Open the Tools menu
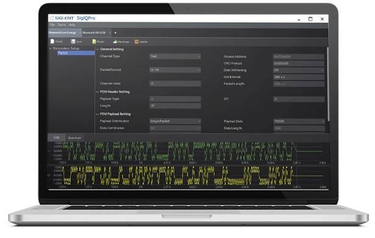 point(62,24)
